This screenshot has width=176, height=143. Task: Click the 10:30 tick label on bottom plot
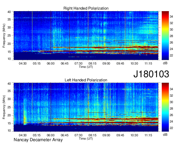(134, 135)
